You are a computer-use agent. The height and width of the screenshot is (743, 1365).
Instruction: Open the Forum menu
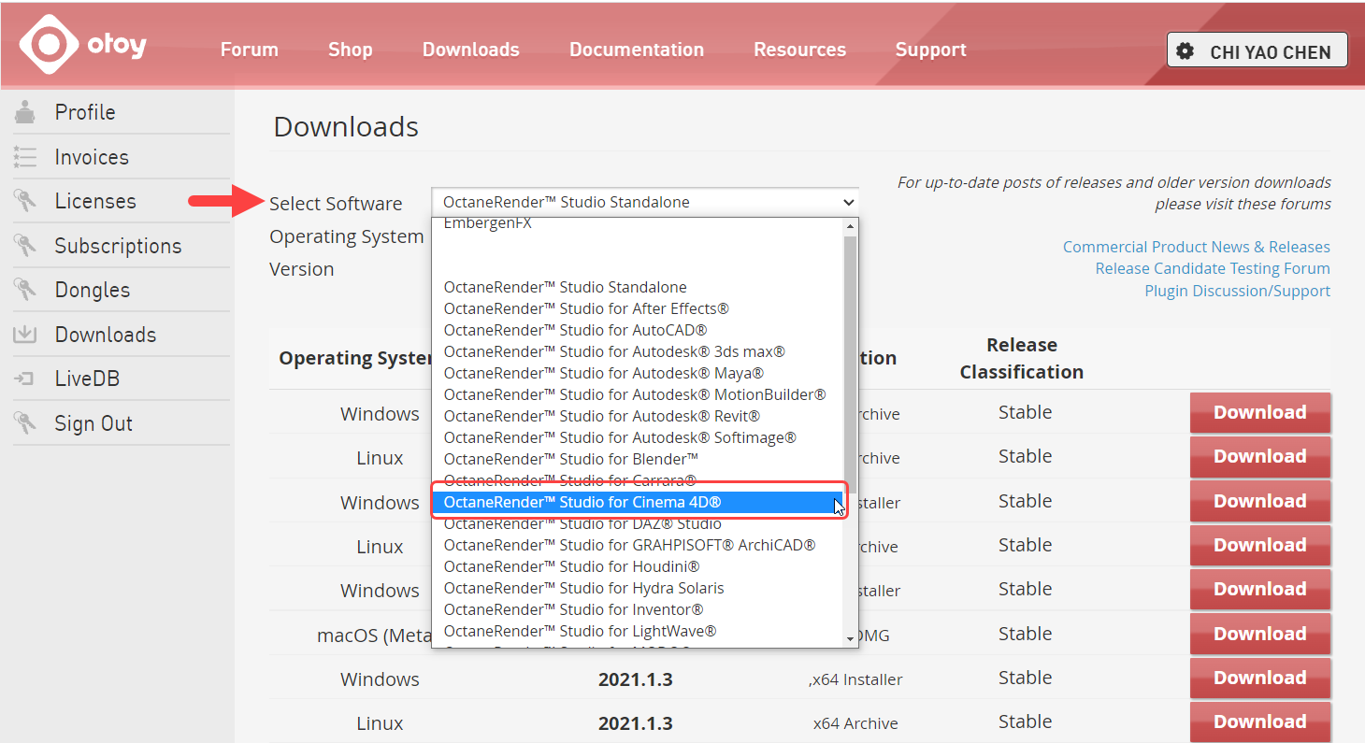click(x=249, y=50)
